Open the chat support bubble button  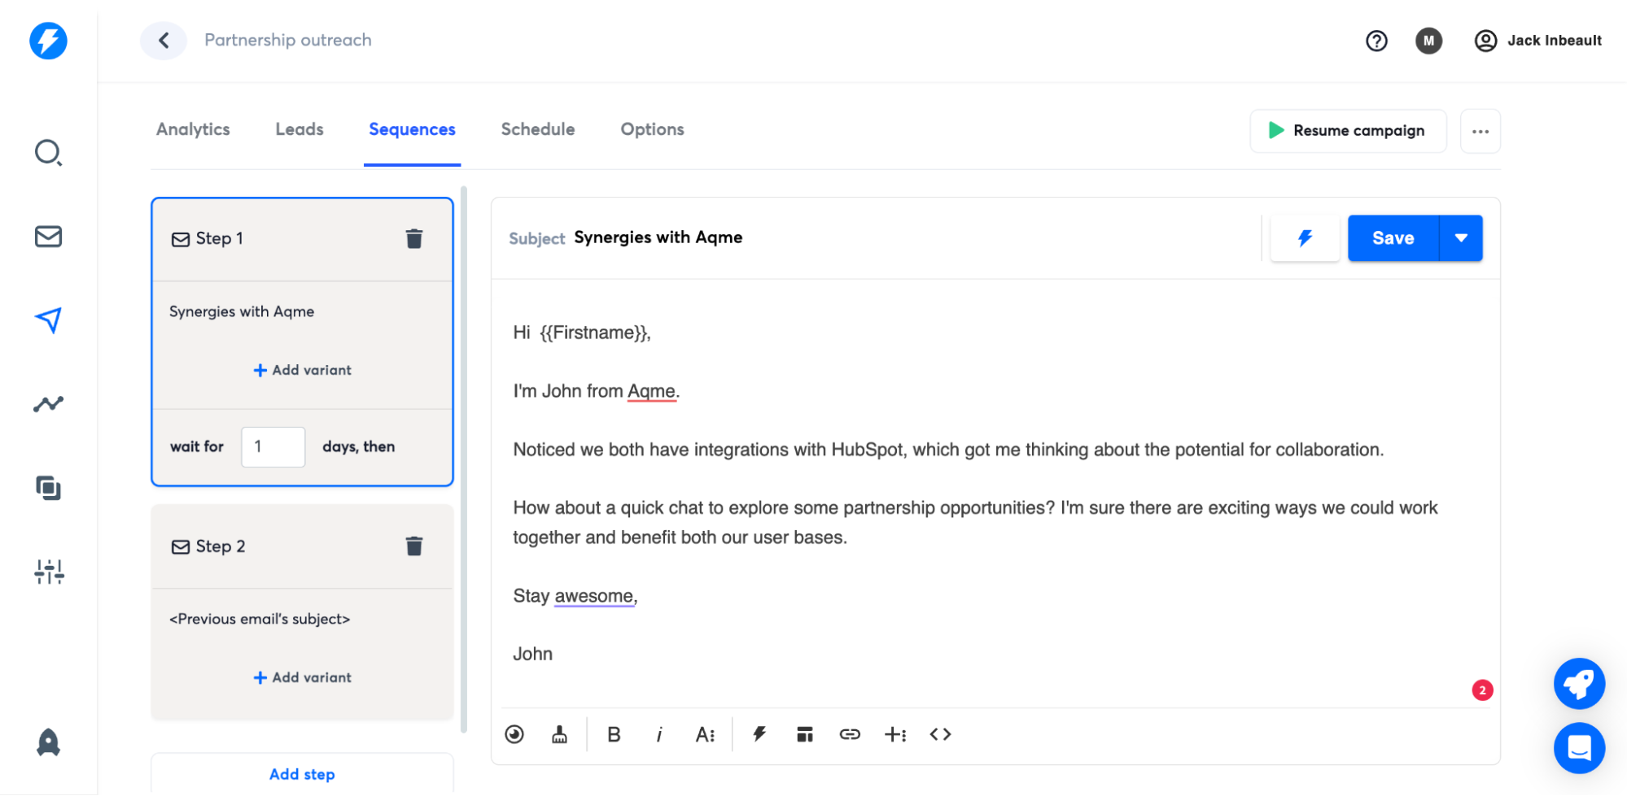point(1579,748)
